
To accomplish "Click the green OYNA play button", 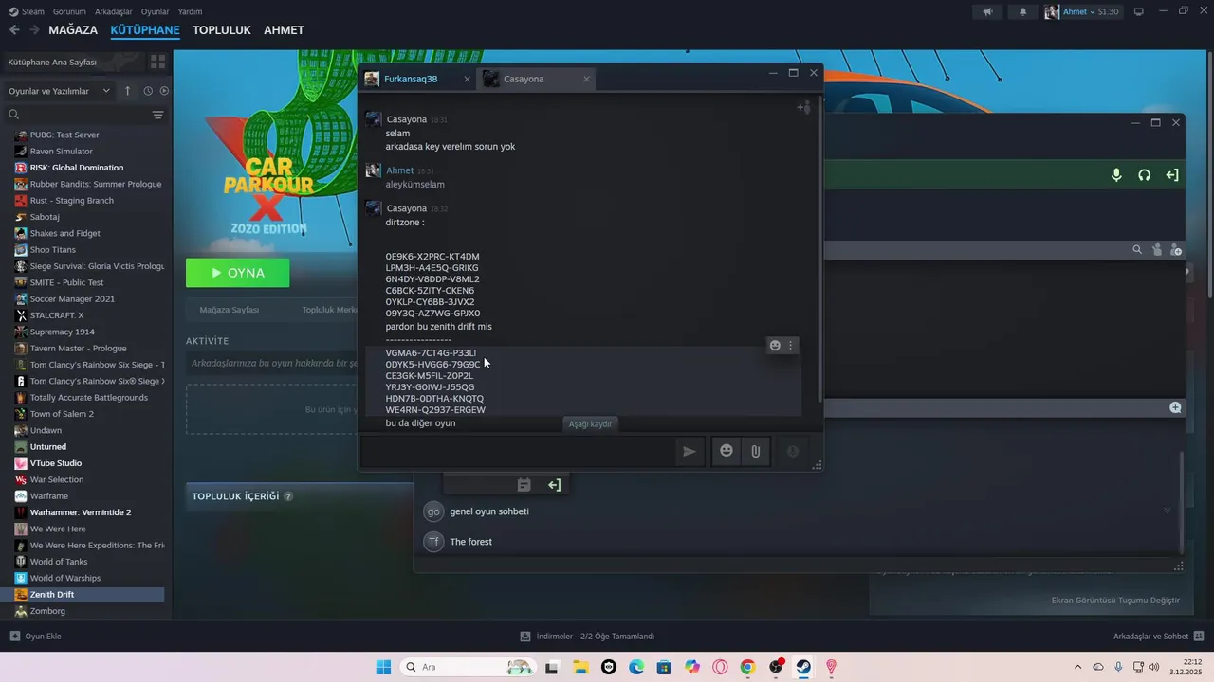I will [x=237, y=273].
